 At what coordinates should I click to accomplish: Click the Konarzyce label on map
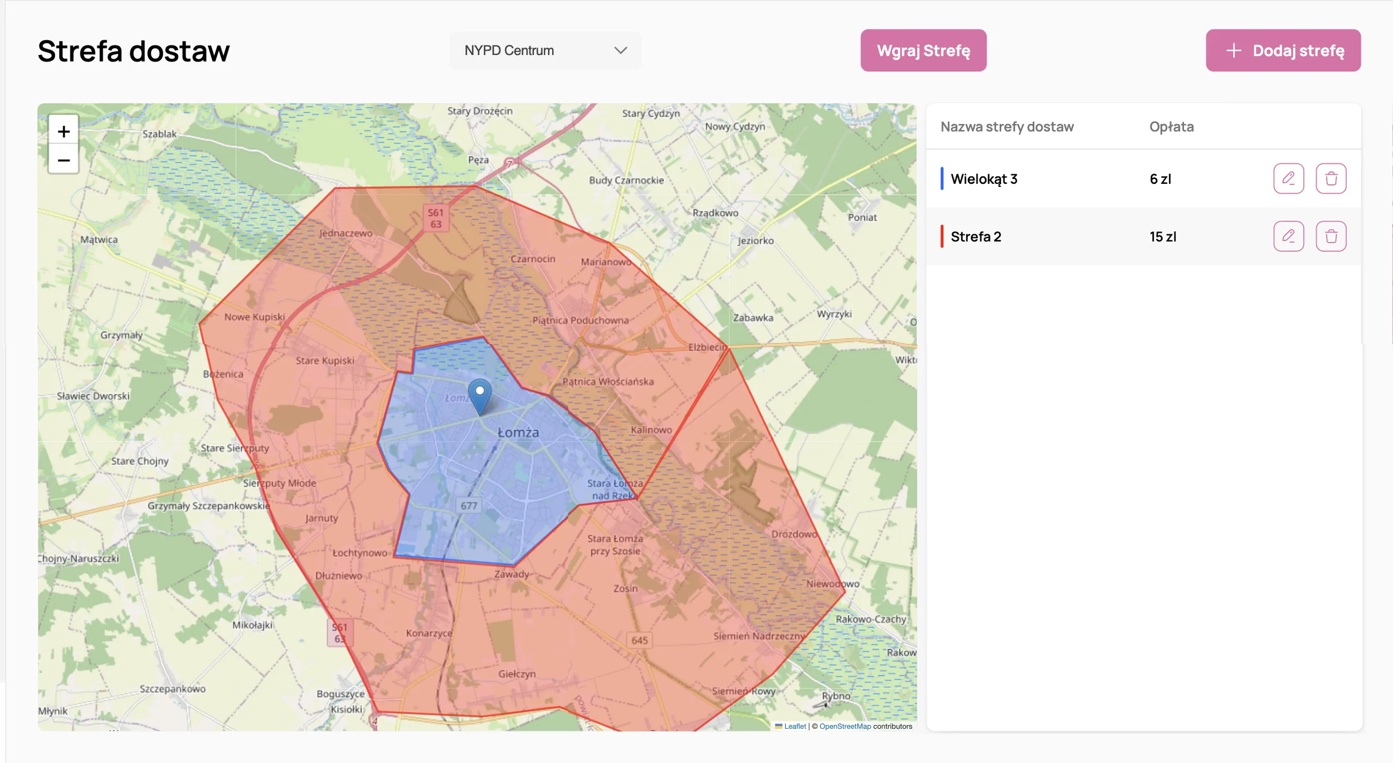click(429, 634)
